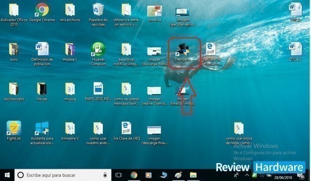Image resolution: width=311 pixels, height=181 pixels.
Task: Open Papelera de reciclaje icon
Action: 98,14
